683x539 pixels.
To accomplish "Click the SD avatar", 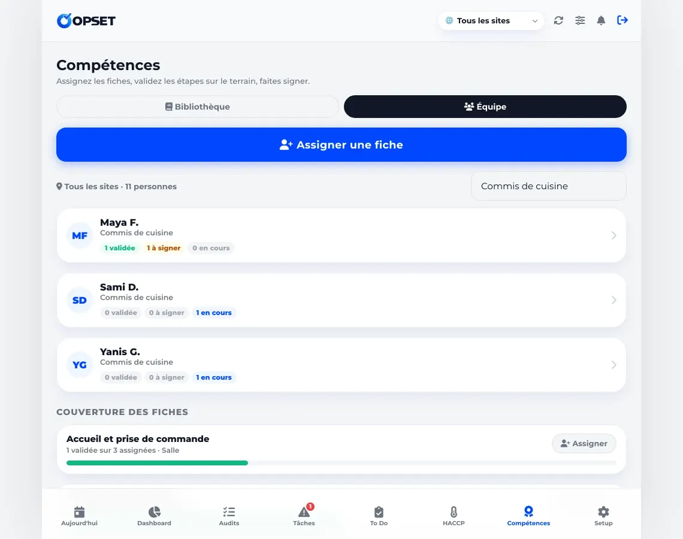I will point(80,301).
